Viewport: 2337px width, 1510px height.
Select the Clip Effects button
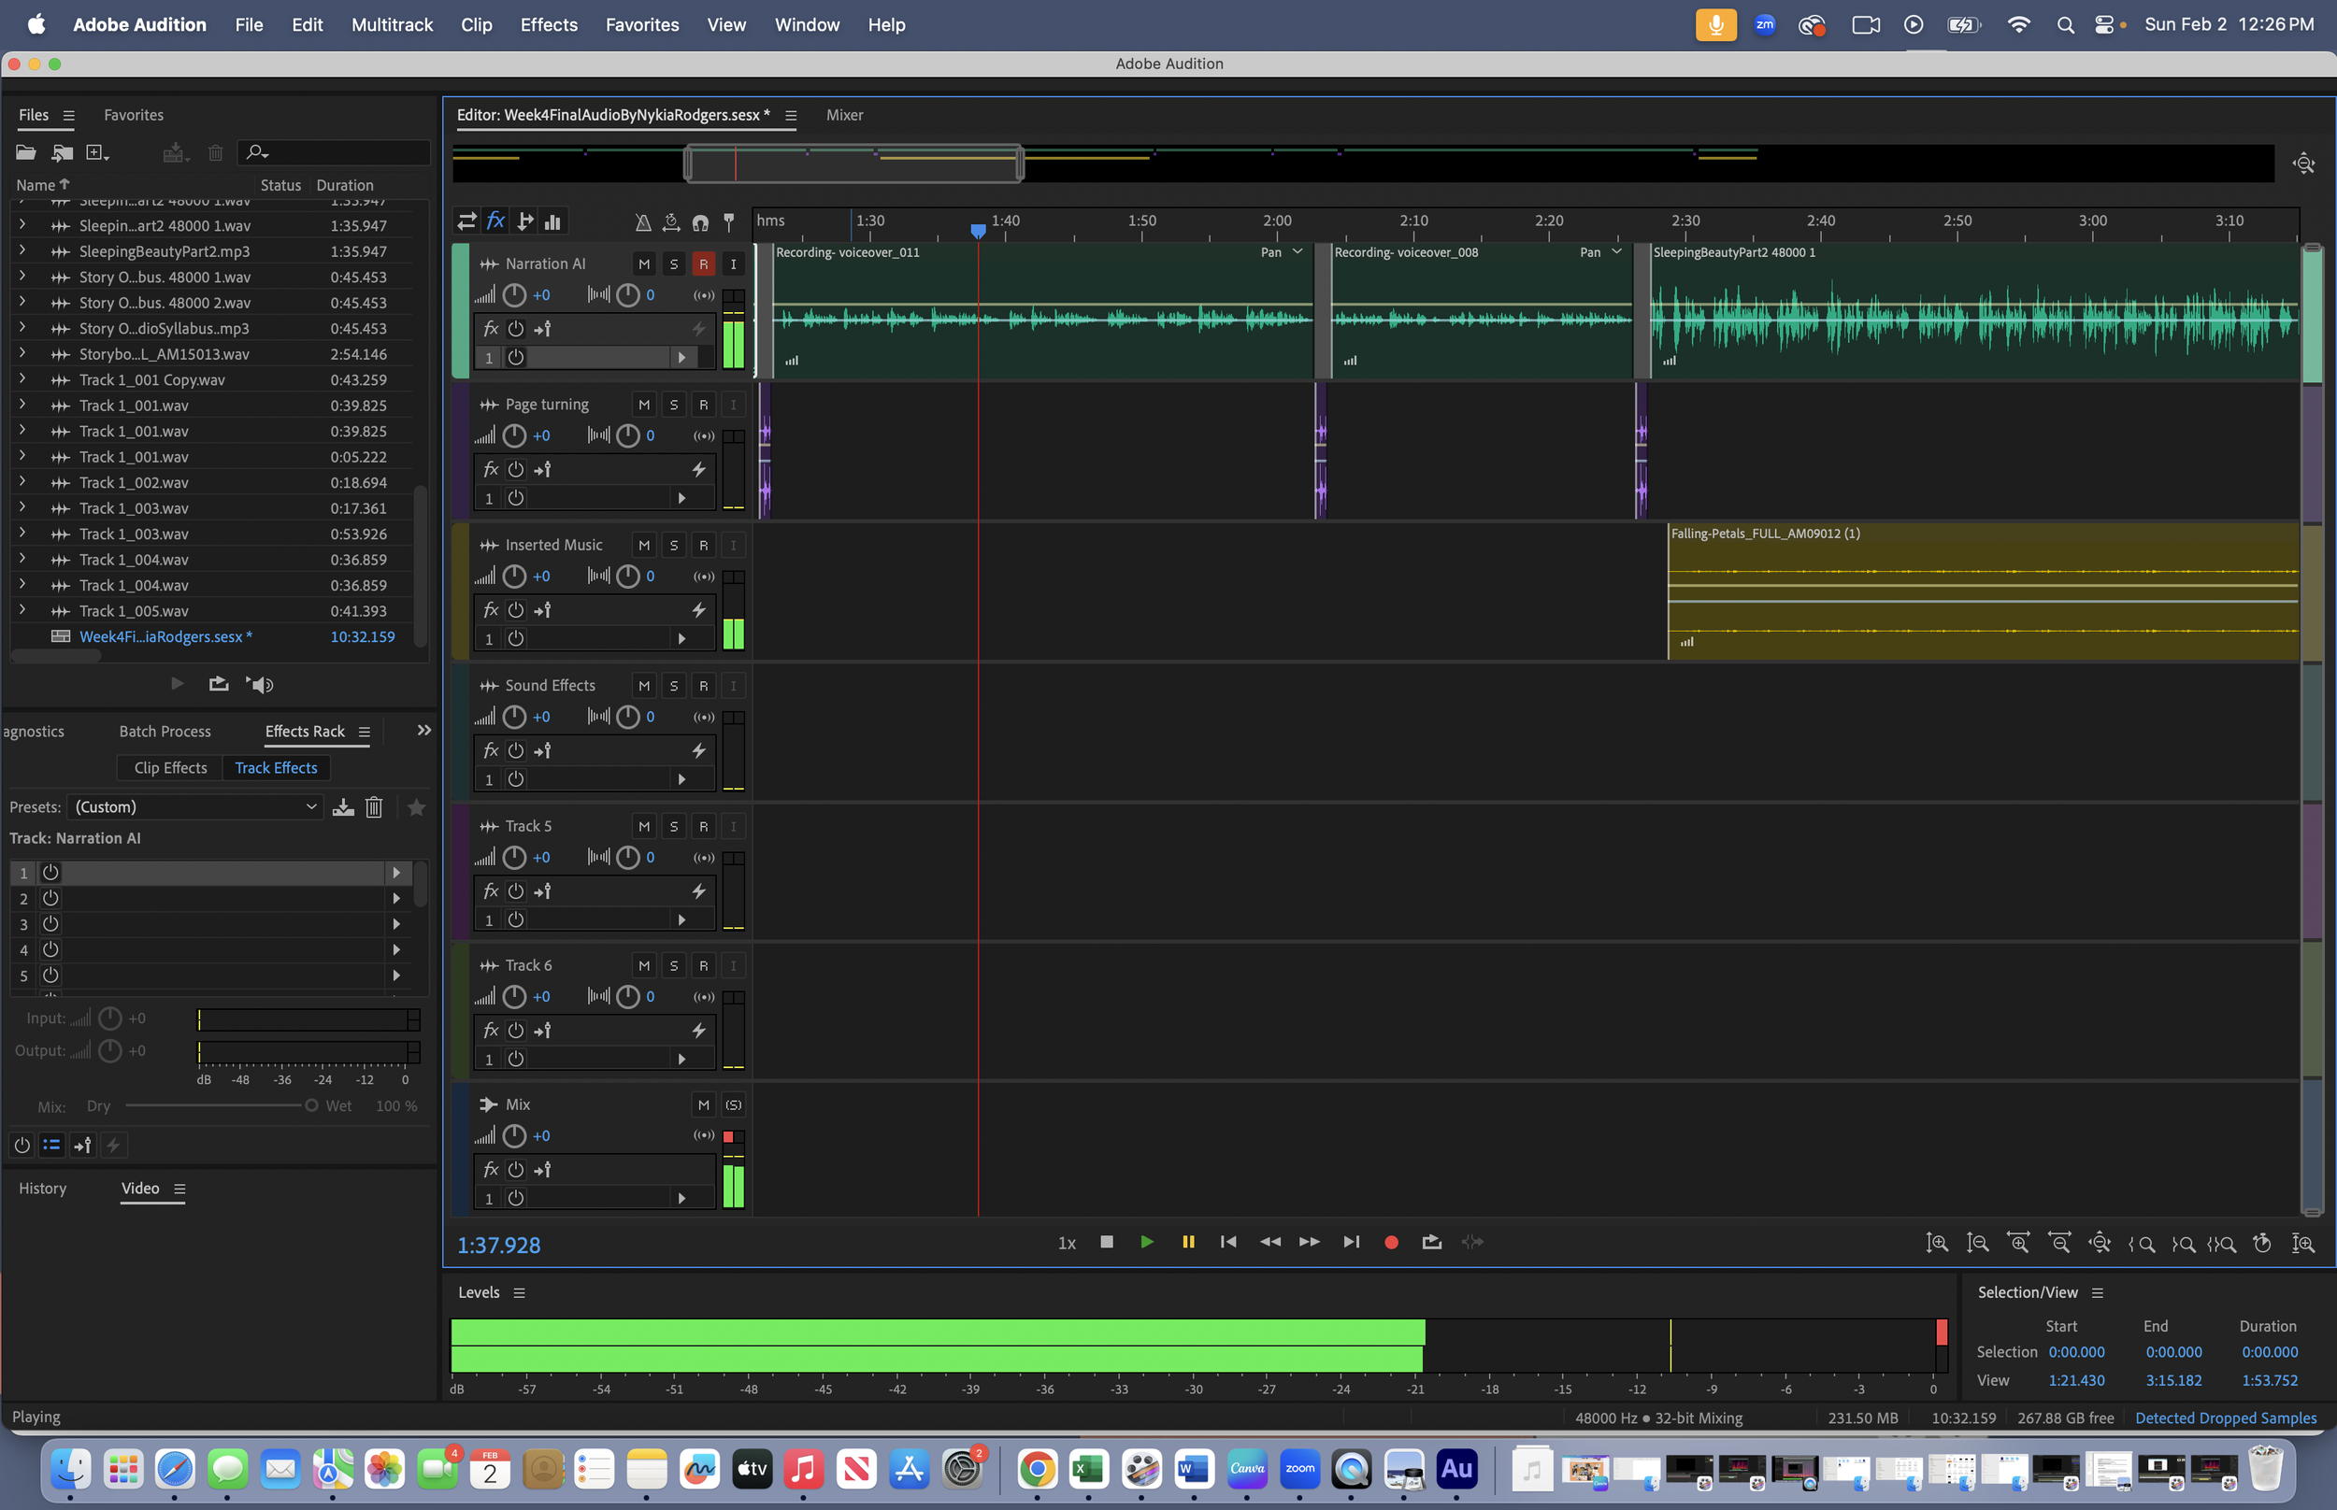[171, 768]
